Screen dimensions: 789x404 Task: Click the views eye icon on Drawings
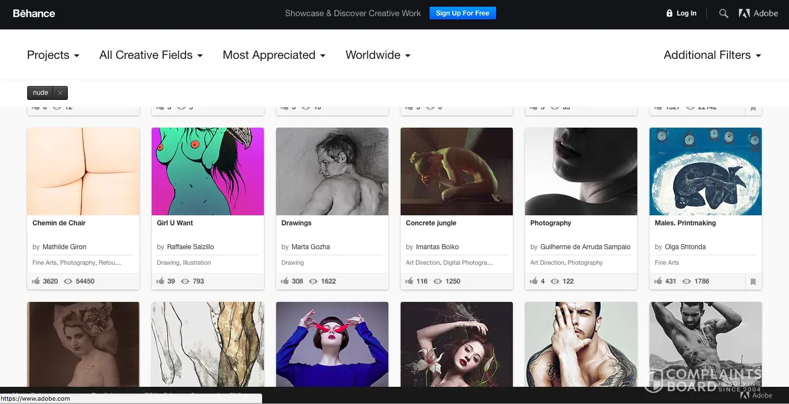[x=313, y=281]
